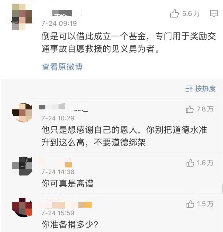Open the 按热度 sort order menu
This screenshot has height=232, width=223.
point(201,89)
